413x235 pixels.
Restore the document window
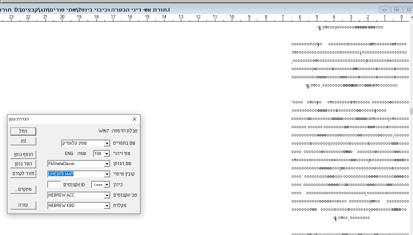pos(396,10)
